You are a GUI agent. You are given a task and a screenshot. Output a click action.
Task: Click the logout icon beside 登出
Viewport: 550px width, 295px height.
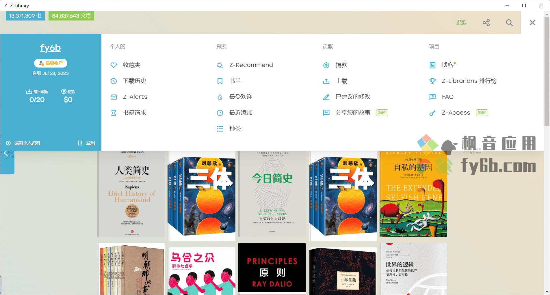coord(80,143)
